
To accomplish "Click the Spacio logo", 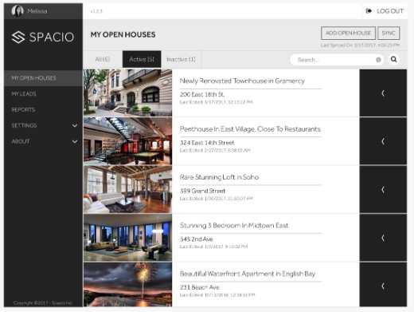I will [x=42, y=37].
